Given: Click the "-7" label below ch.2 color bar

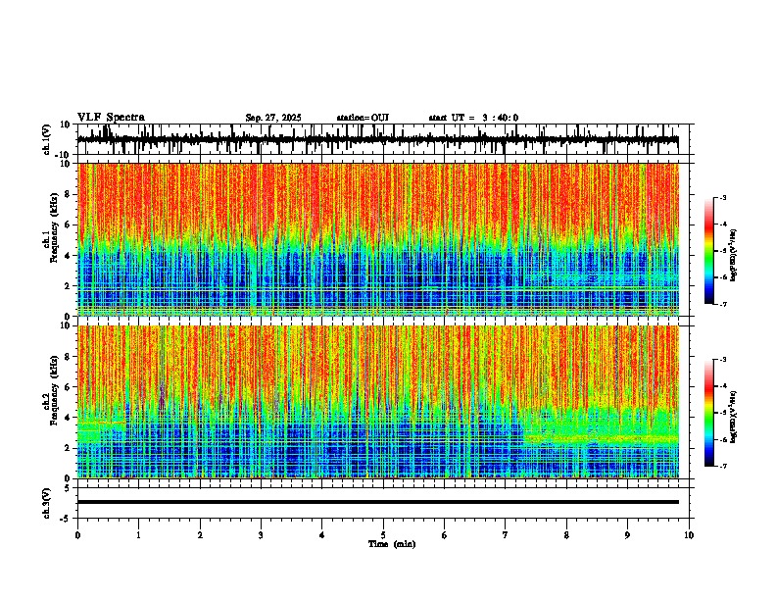Looking at the screenshot, I should pyautogui.click(x=723, y=466).
